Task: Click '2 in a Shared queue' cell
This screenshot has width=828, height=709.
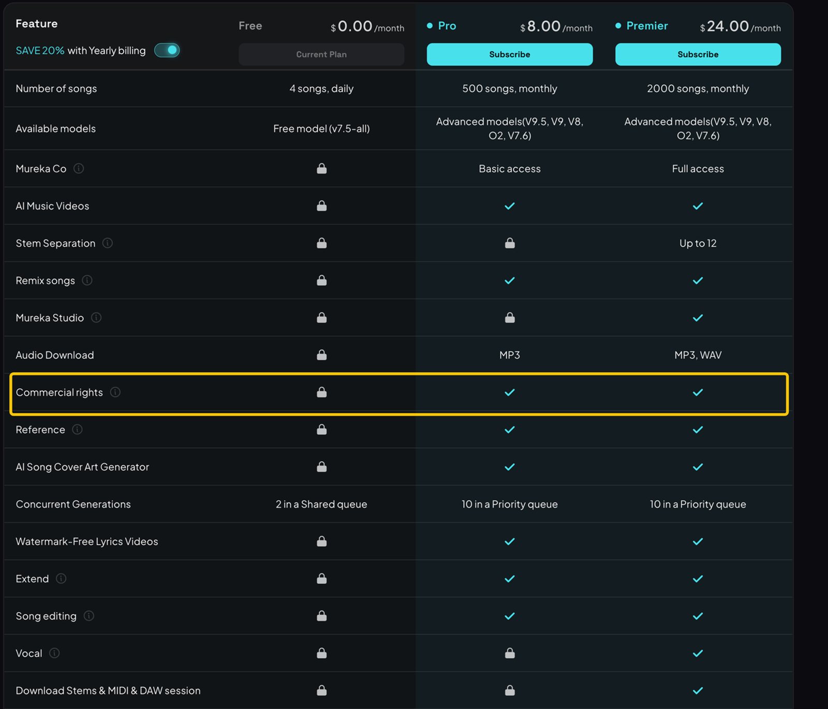Action: pyautogui.click(x=321, y=504)
